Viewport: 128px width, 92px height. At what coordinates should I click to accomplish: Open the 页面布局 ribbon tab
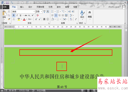[40, 7]
